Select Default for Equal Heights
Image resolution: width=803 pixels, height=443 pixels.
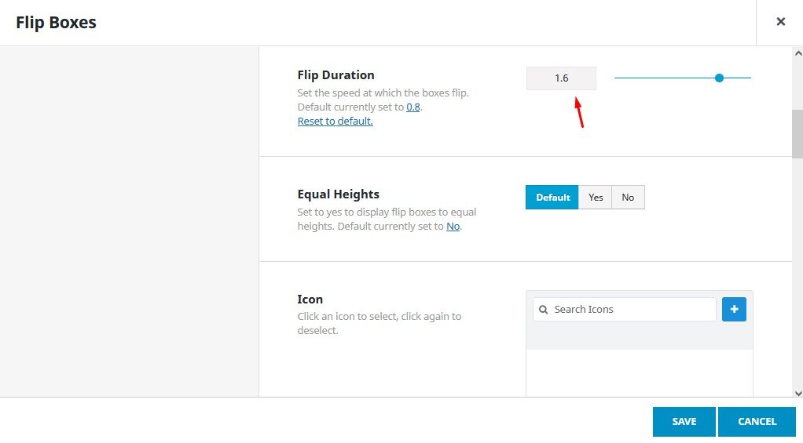(x=552, y=198)
